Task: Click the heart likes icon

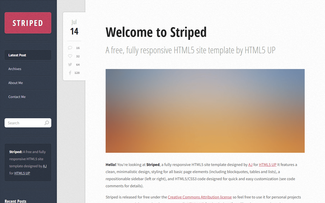Action: click(x=70, y=56)
